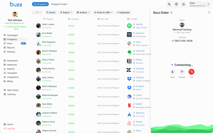Viewport: 213px width, 133px height.
Task: Open the notifications bell icon
Action: [x=184, y=4]
